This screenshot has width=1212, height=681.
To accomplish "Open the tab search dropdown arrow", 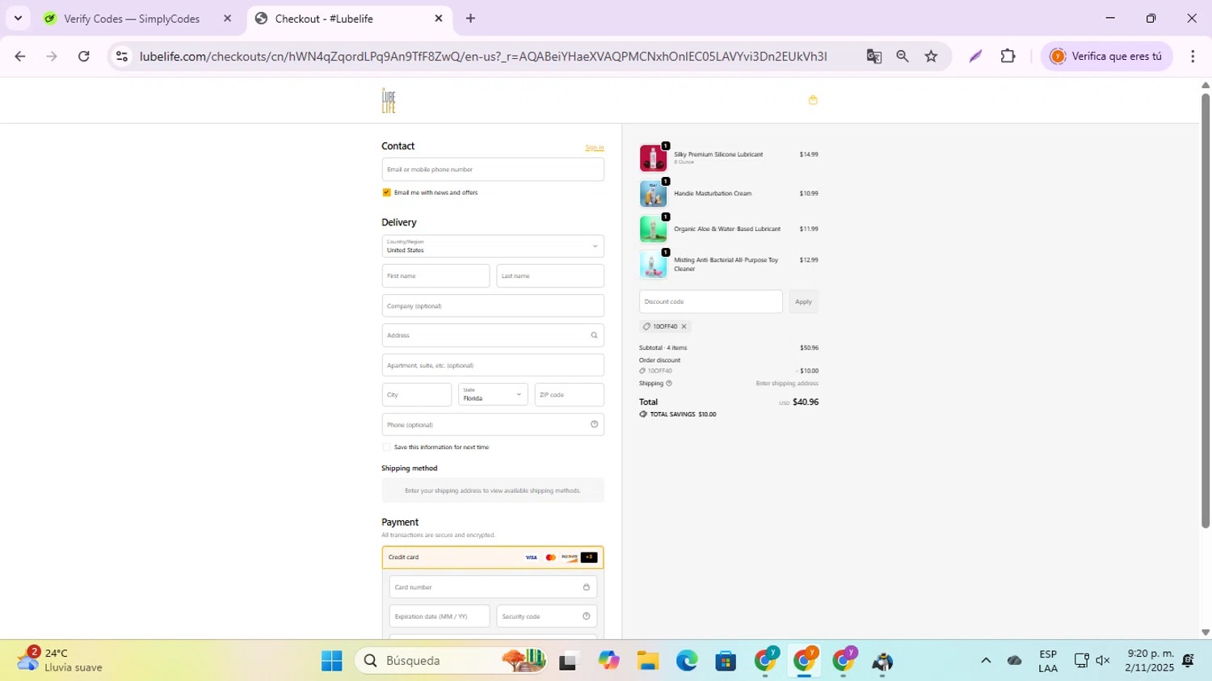I will (18, 18).
